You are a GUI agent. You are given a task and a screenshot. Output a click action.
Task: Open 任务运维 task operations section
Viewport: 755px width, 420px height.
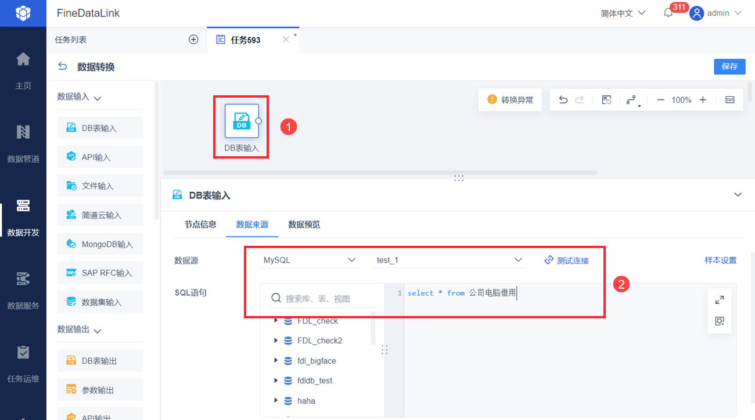(23, 364)
